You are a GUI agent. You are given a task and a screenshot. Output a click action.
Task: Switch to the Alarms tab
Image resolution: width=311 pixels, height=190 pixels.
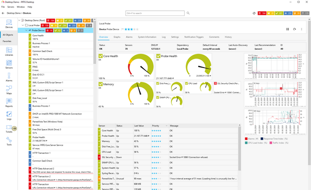click(129, 37)
